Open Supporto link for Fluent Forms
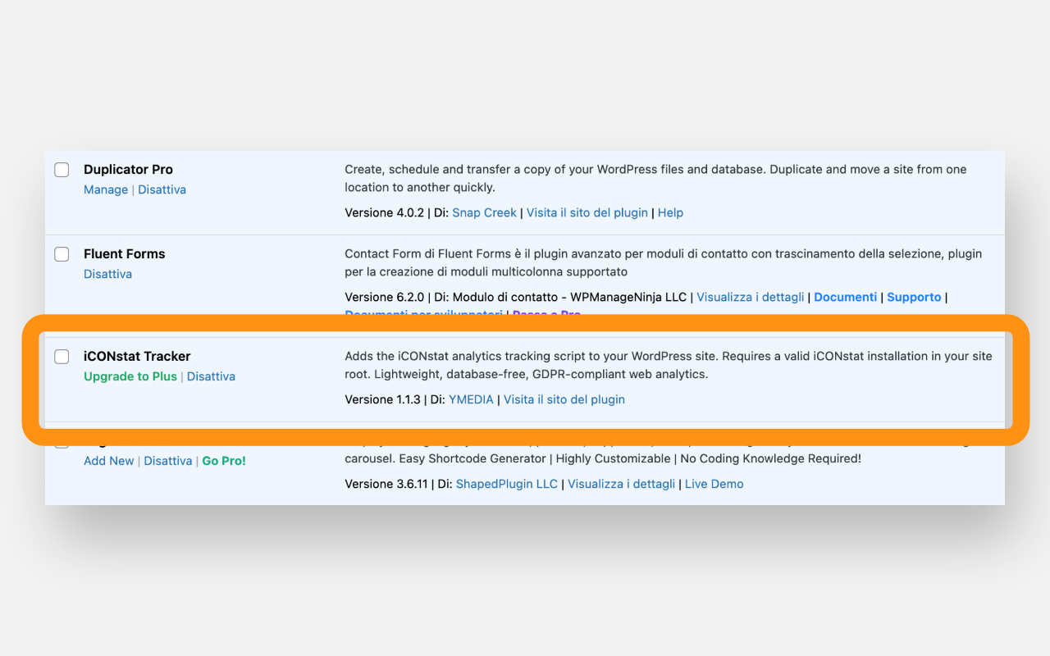1050x656 pixels. pos(914,297)
